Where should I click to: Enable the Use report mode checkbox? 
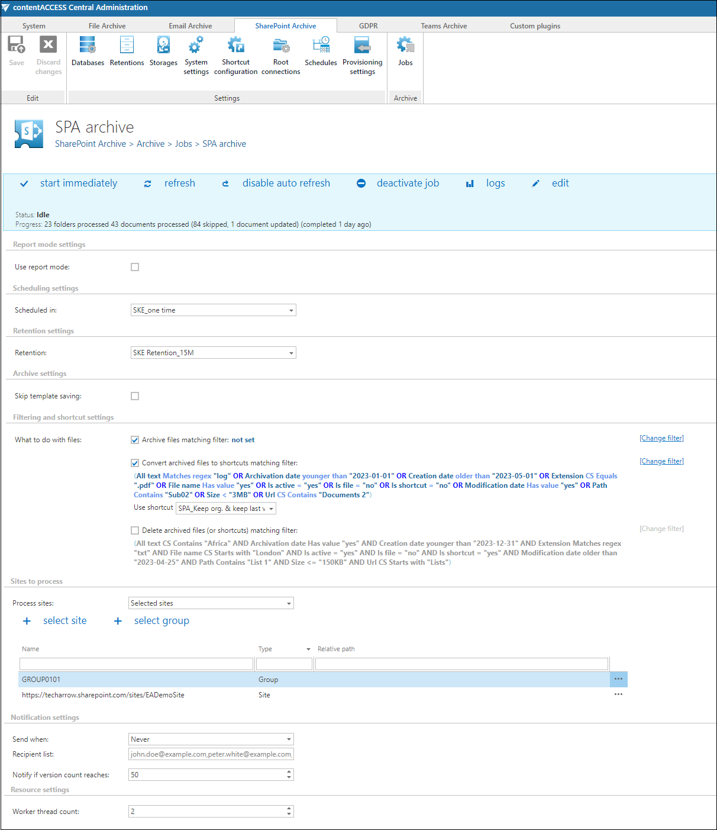[x=135, y=267]
